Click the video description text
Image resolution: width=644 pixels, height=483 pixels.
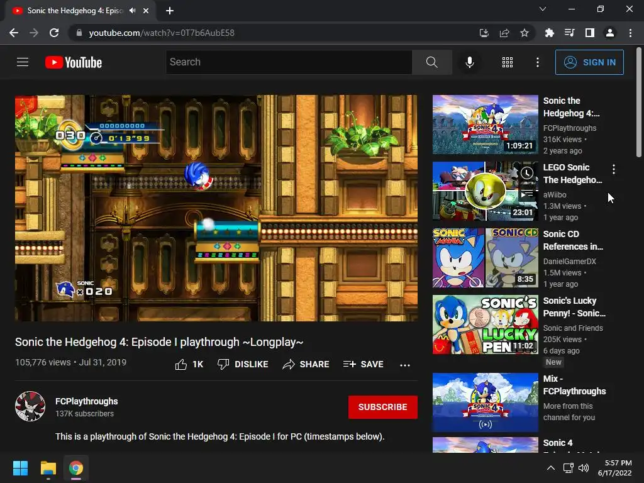(219, 436)
